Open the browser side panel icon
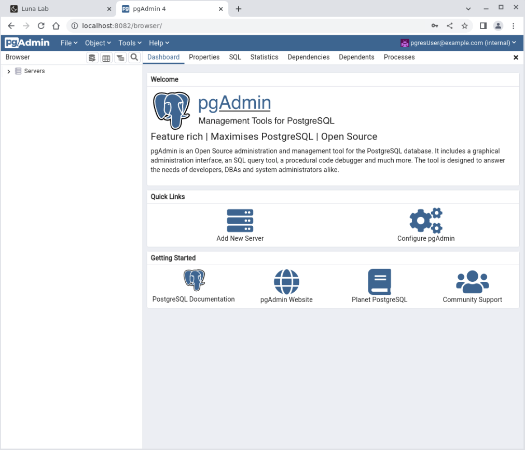The width and height of the screenshot is (525, 450). [x=483, y=26]
